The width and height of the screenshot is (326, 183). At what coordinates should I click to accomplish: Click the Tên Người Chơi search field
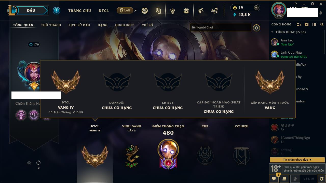coord(221,27)
